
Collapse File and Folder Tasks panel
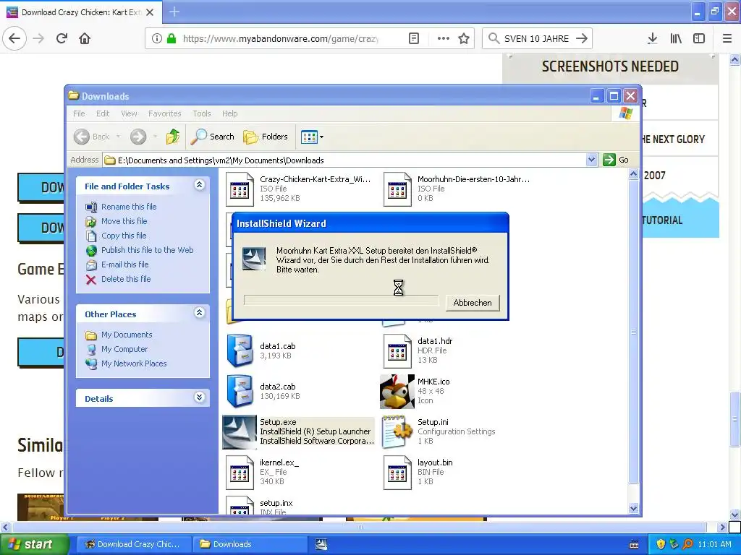[200, 185]
